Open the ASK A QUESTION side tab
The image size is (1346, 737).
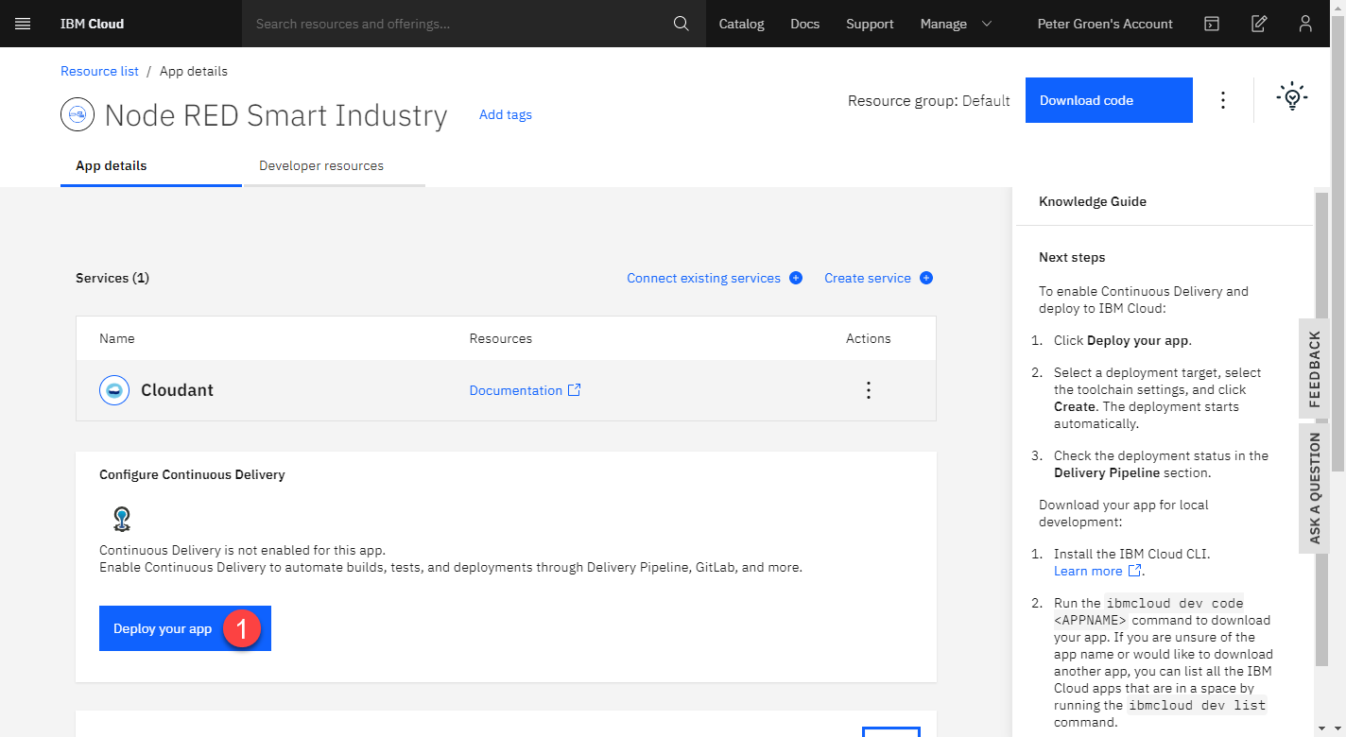click(1314, 488)
